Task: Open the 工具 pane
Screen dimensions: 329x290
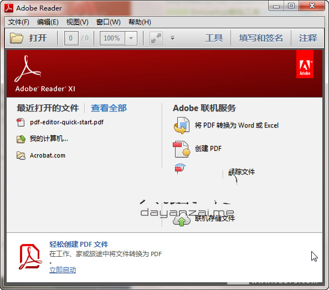Action: 214,38
